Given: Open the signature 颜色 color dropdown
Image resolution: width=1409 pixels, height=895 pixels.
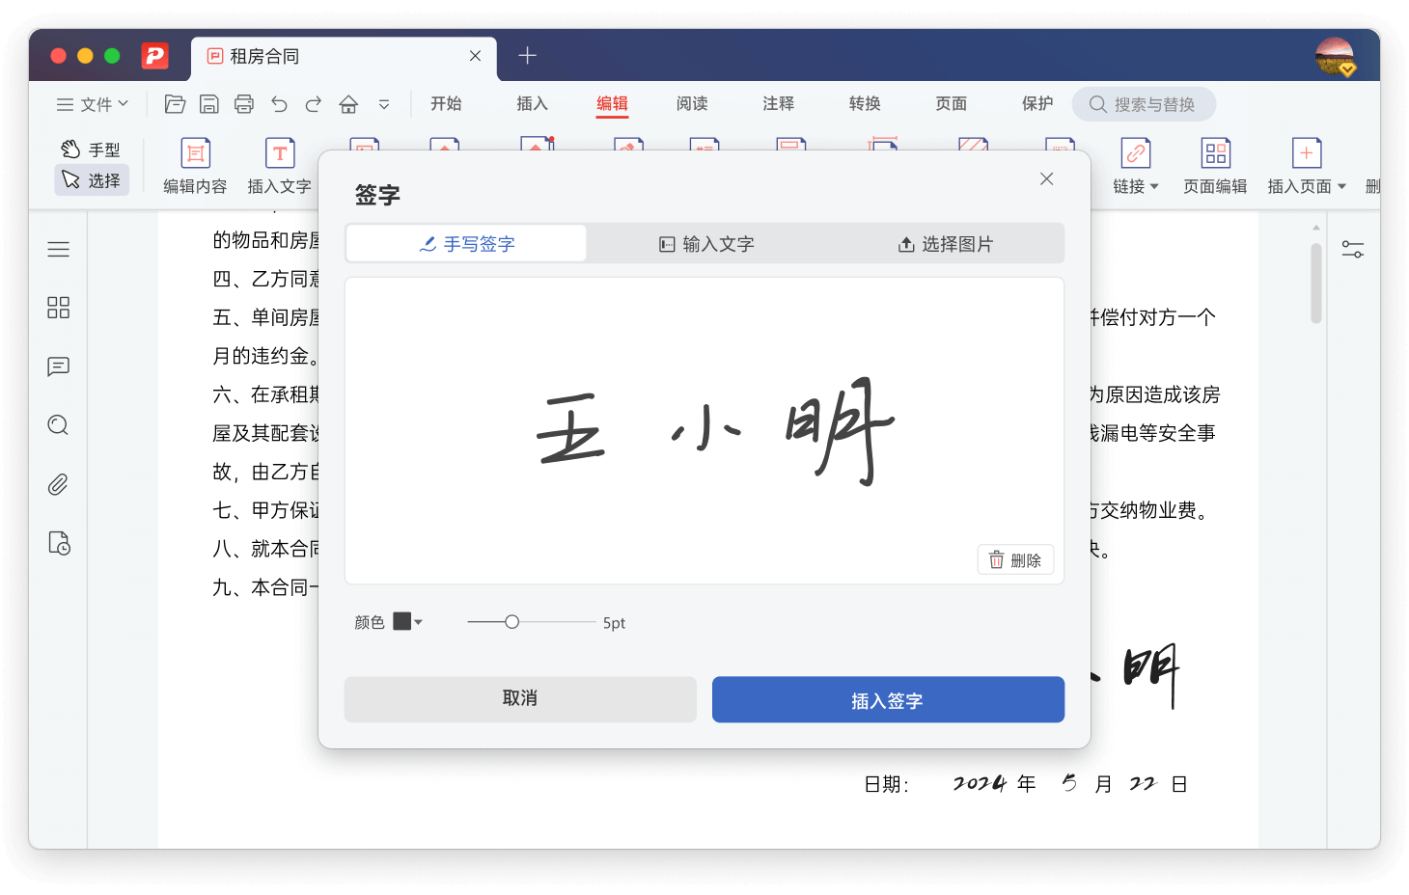Looking at the screenshot, I should pyautogui.click(x=407, y=622).
